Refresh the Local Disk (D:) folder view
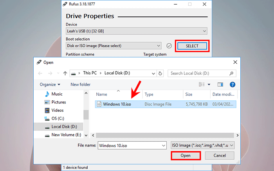Image resolution: width=274 pixels, height=171 pixels. coord(160,73)
